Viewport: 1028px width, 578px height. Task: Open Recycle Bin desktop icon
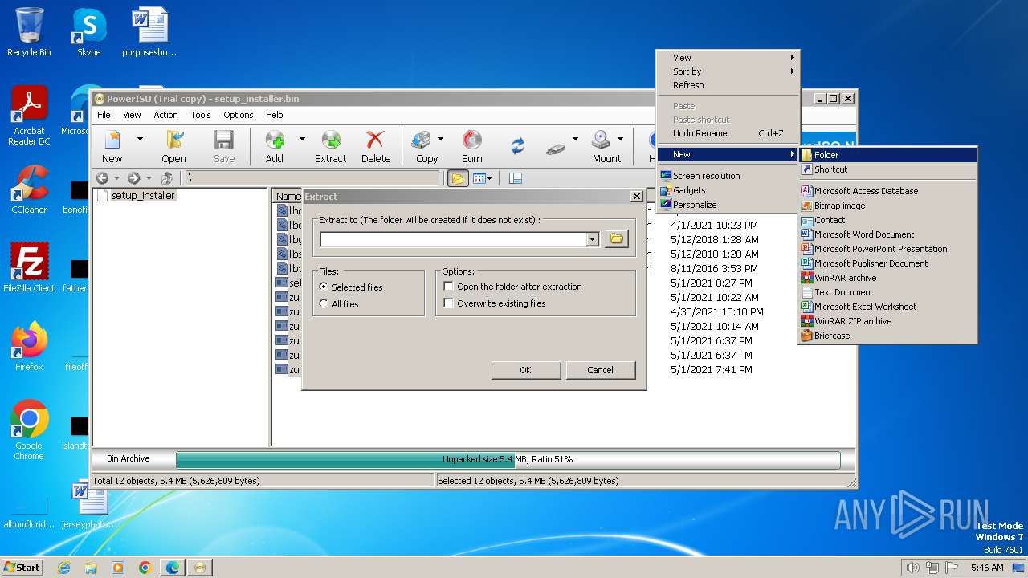29,32
